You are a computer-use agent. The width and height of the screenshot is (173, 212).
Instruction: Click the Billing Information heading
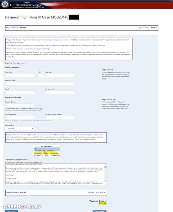(x=12, y=68)
